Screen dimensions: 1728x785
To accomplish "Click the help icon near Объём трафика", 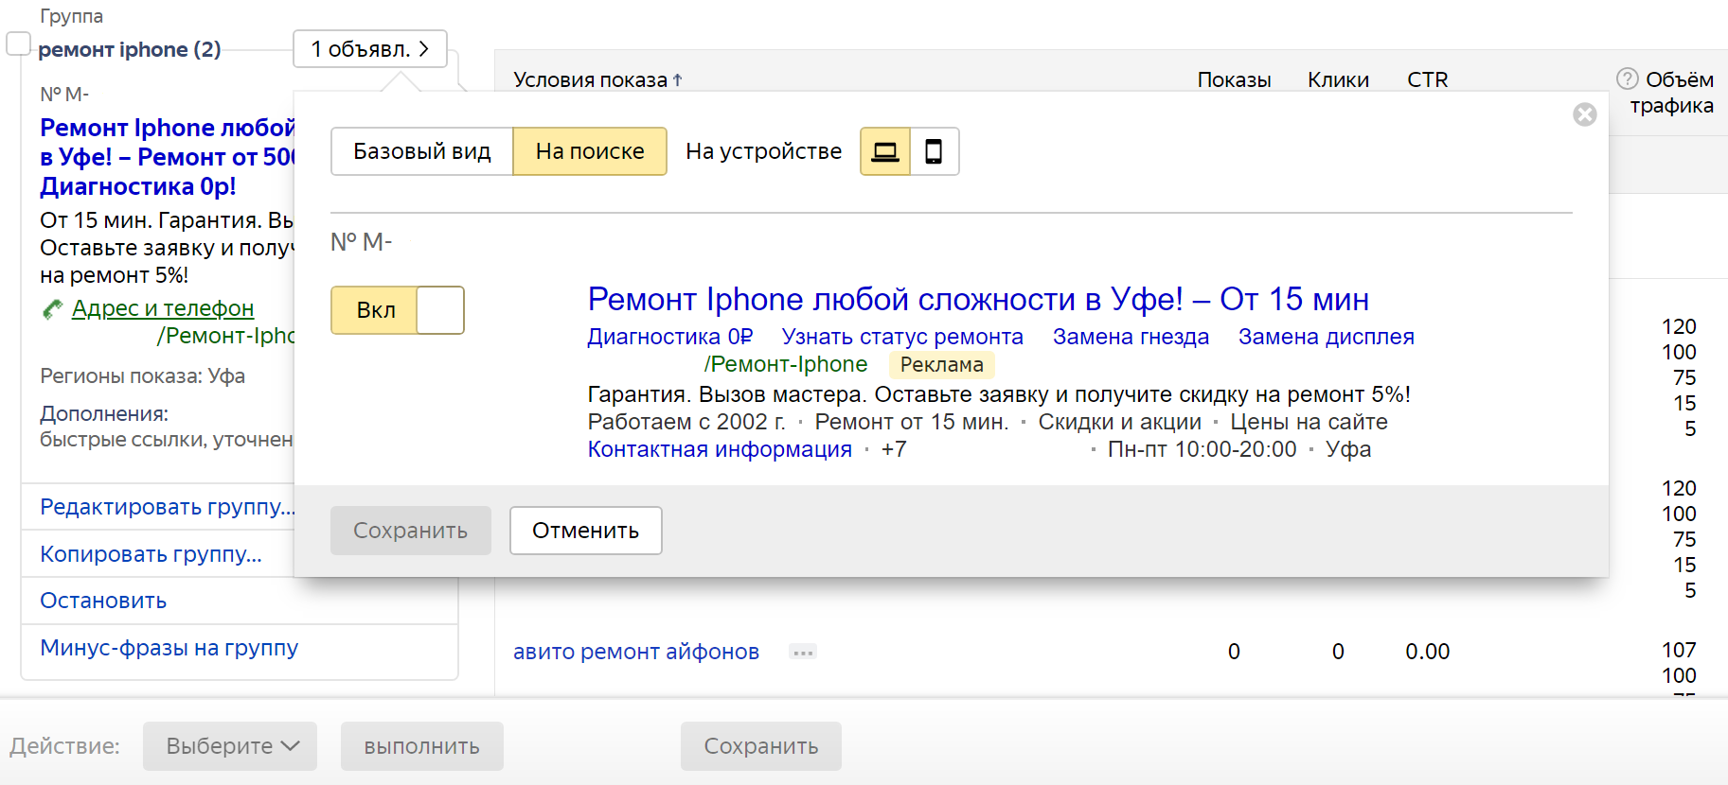I will [x=1627, y=78].
